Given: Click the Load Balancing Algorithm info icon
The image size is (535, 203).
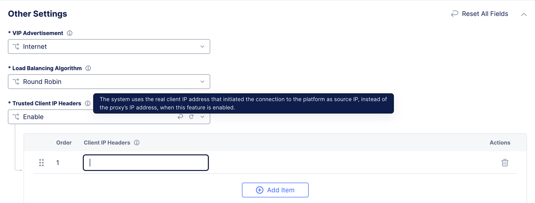Looking at the screenshot, I should pyautogui.click(x=88, y=68).
